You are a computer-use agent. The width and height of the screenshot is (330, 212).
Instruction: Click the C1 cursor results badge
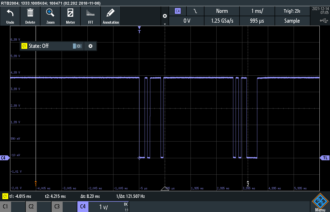coord(5,196)
